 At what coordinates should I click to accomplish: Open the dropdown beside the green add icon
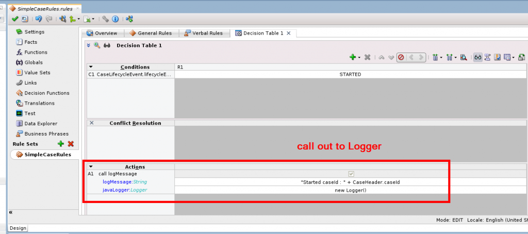pyautogui.click(x=359, y=58)
